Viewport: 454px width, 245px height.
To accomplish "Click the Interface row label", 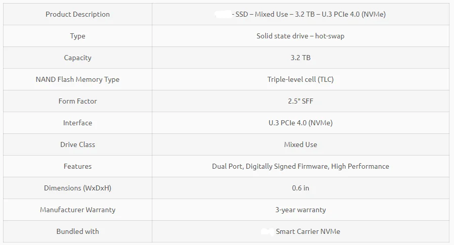I will (77, 123).
